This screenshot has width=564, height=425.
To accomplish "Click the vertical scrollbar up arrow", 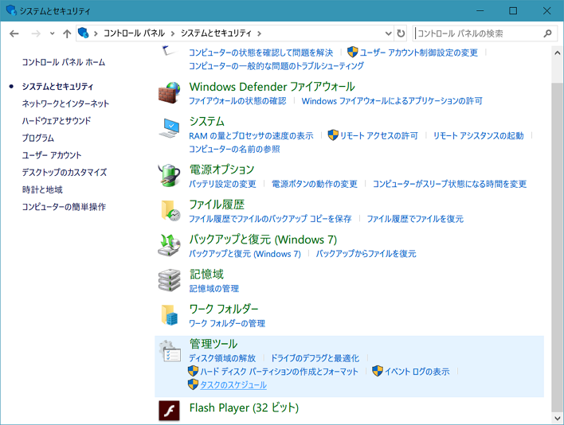I will click(x=557, y=53).
